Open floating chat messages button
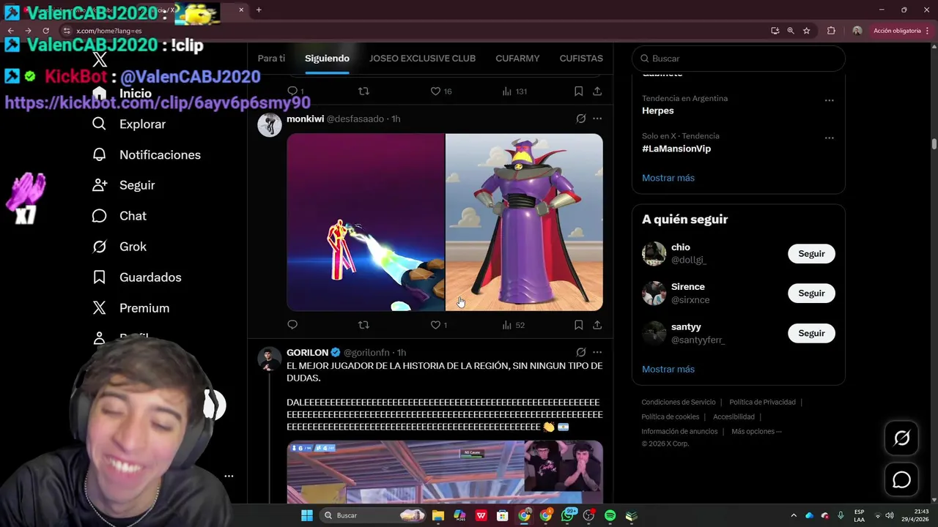The width and height of the screenshot is (938, 527). tap(901, 480)
